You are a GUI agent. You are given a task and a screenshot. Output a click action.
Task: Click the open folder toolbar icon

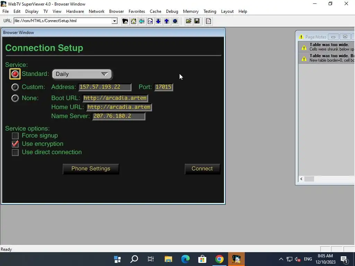[x=189, y=21]
